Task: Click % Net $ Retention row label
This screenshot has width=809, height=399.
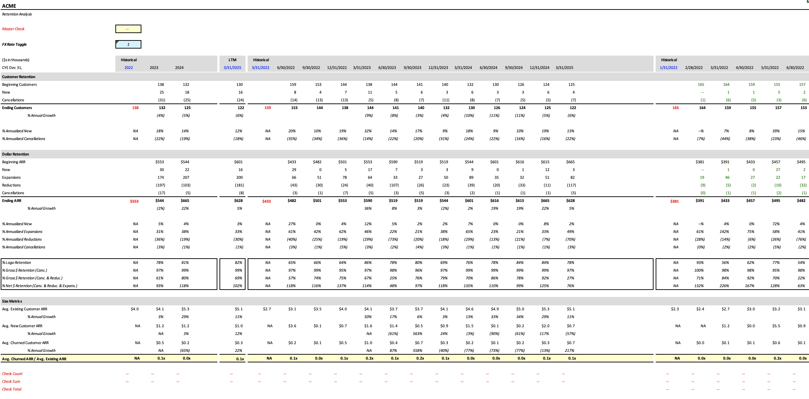Action: point(39,286)
